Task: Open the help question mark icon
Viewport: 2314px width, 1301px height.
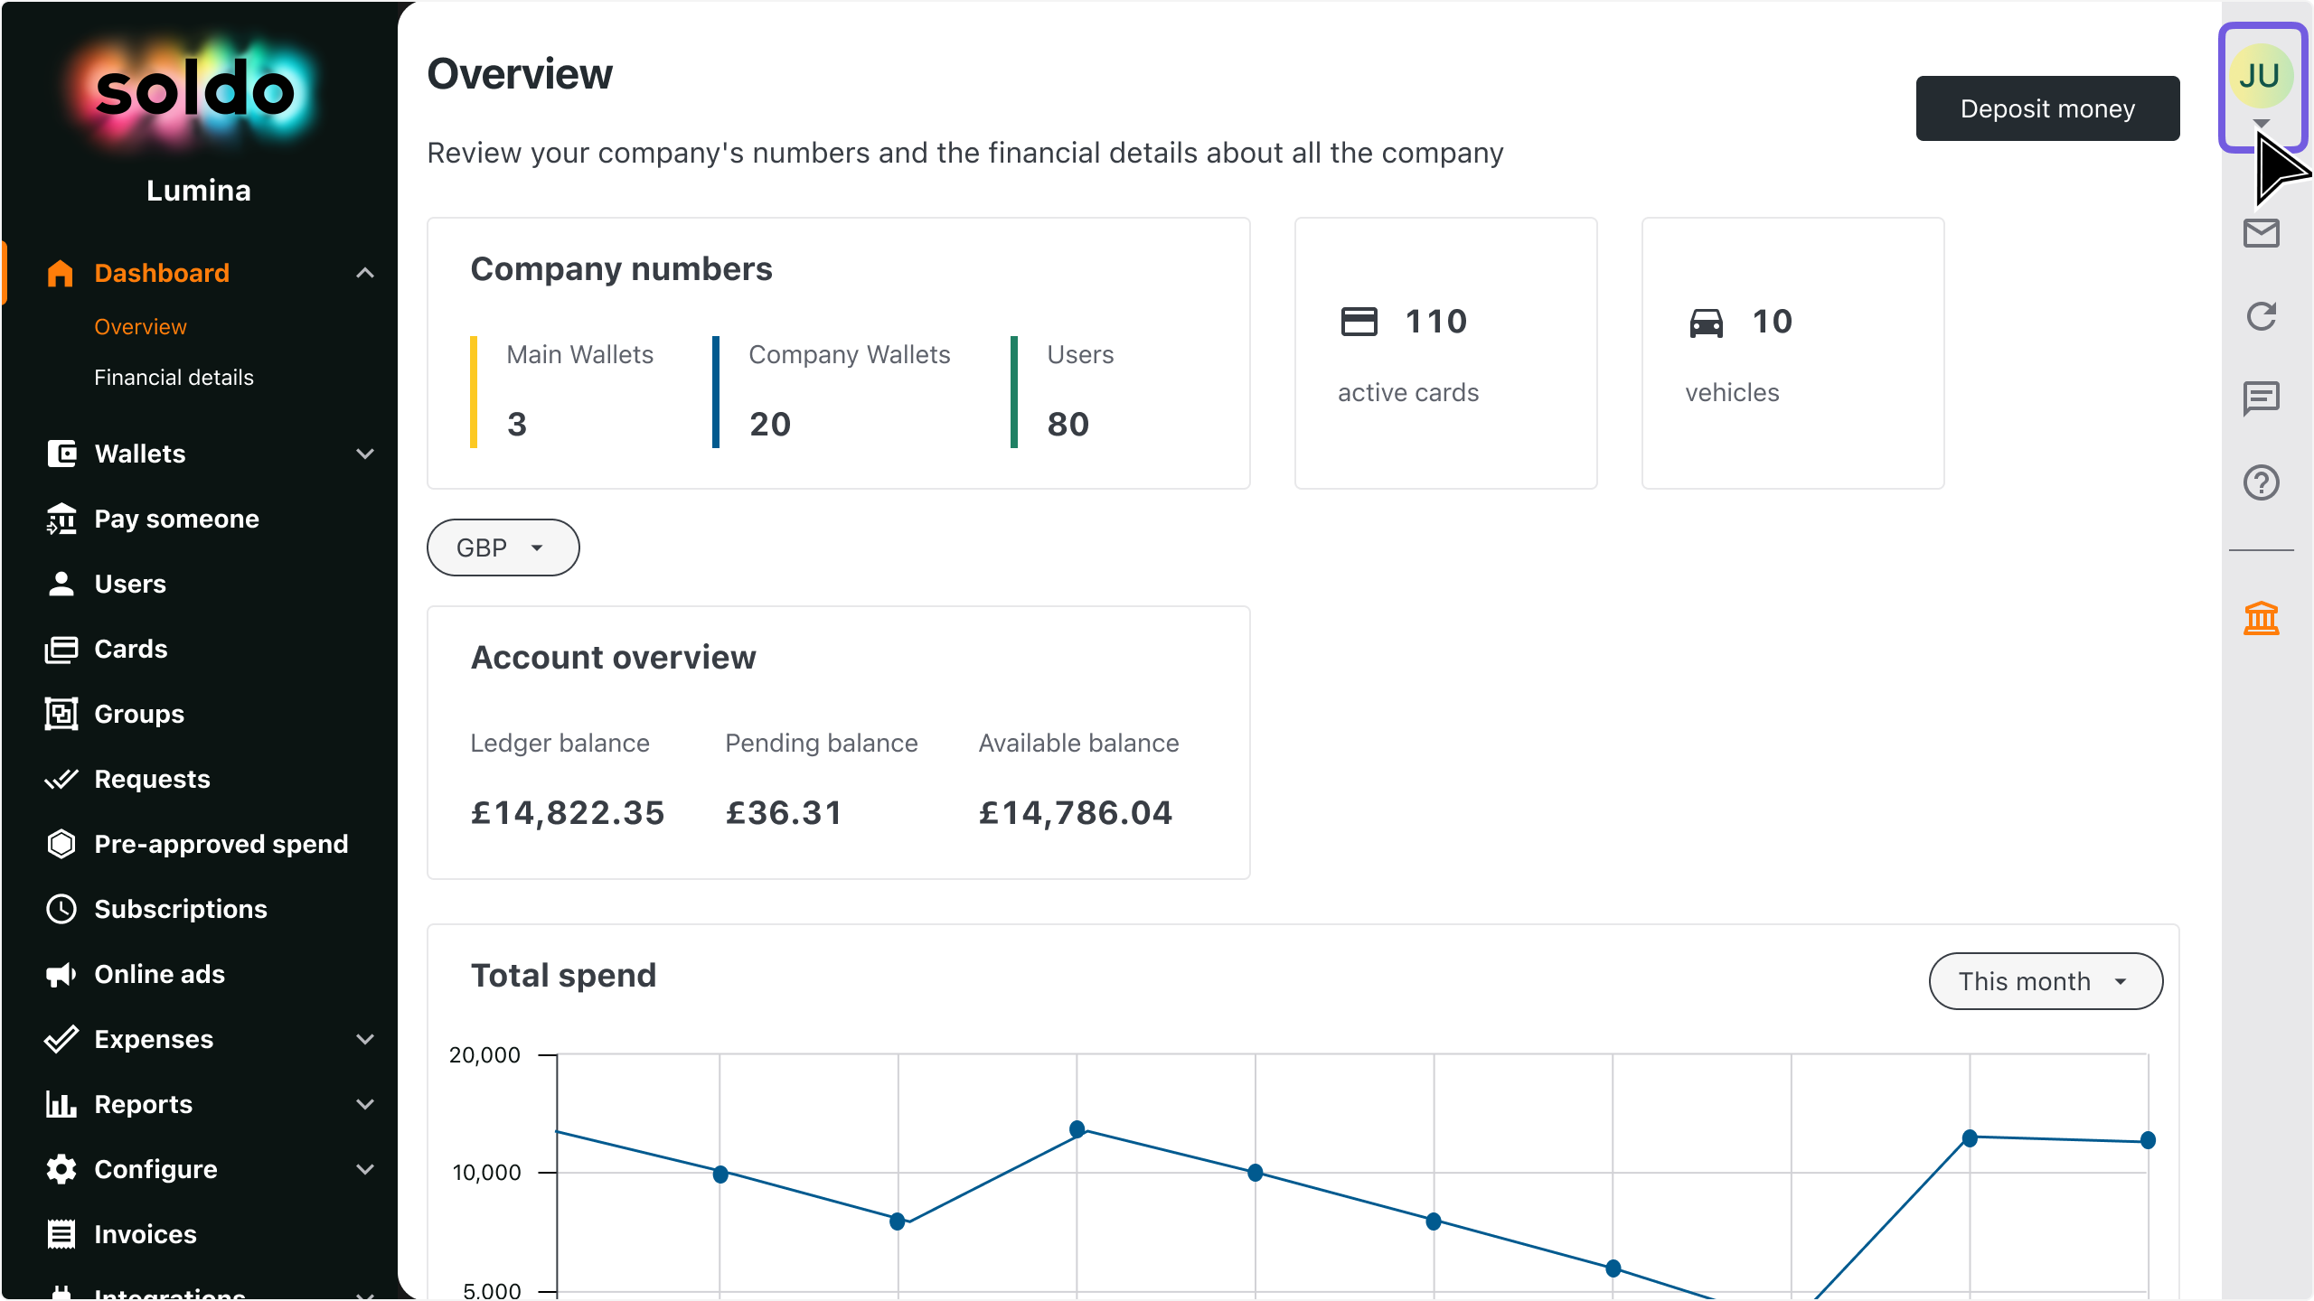Action: pyautogui.click(x=2261, y=482)
